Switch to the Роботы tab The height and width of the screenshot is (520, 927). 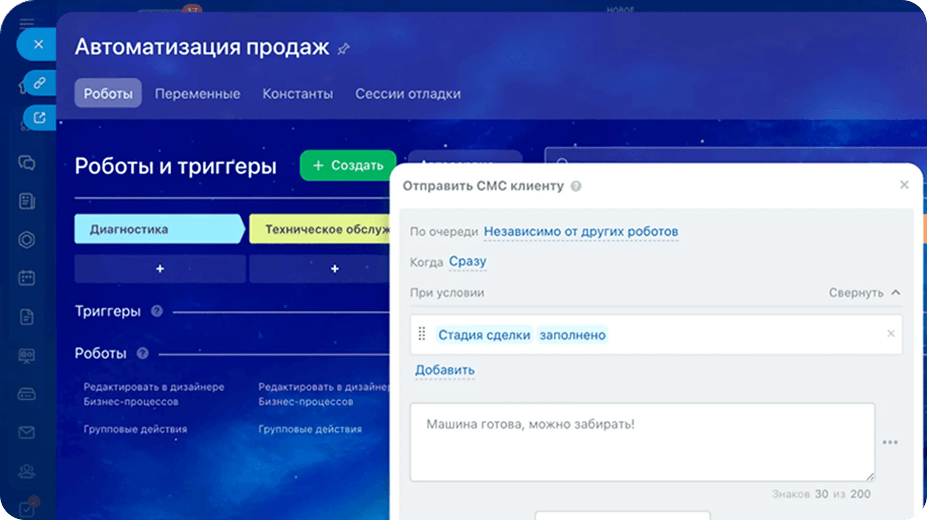pyautogui.click(x=108, y=93)
